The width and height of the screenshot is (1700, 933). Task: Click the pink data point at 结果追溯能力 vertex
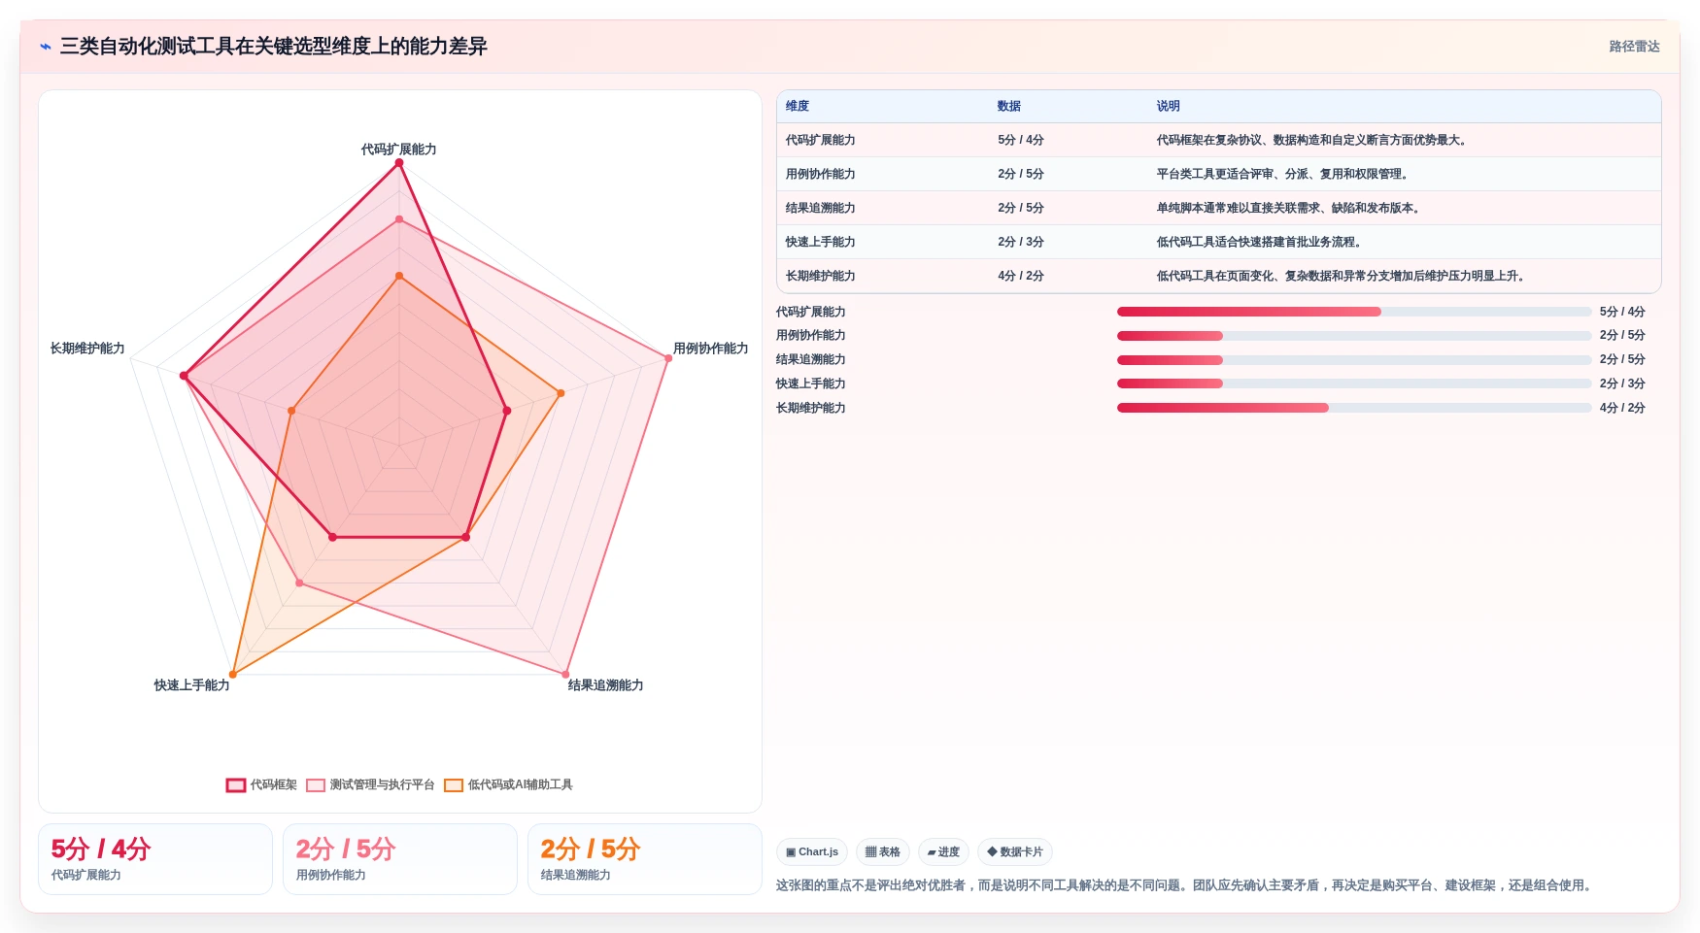click(x=565, y=674)
